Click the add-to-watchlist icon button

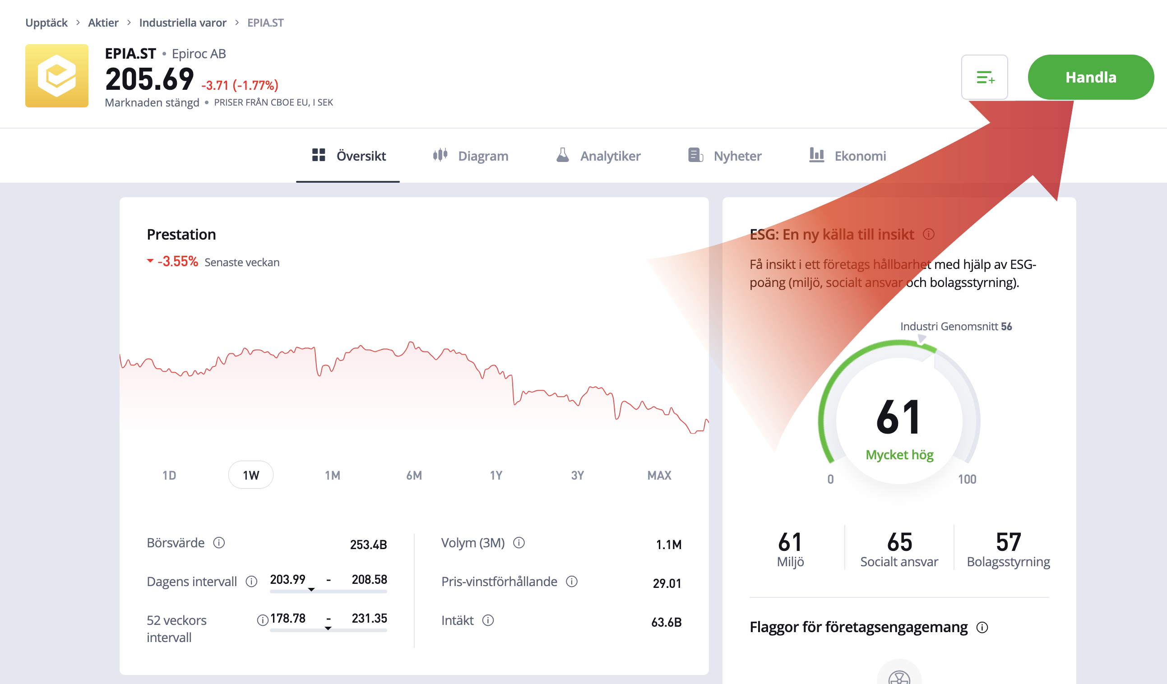pos(984,77)
